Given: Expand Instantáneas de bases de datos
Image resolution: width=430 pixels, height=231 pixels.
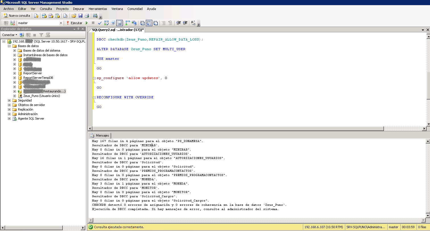Looking at the screenshot, I should pos(14,55).
